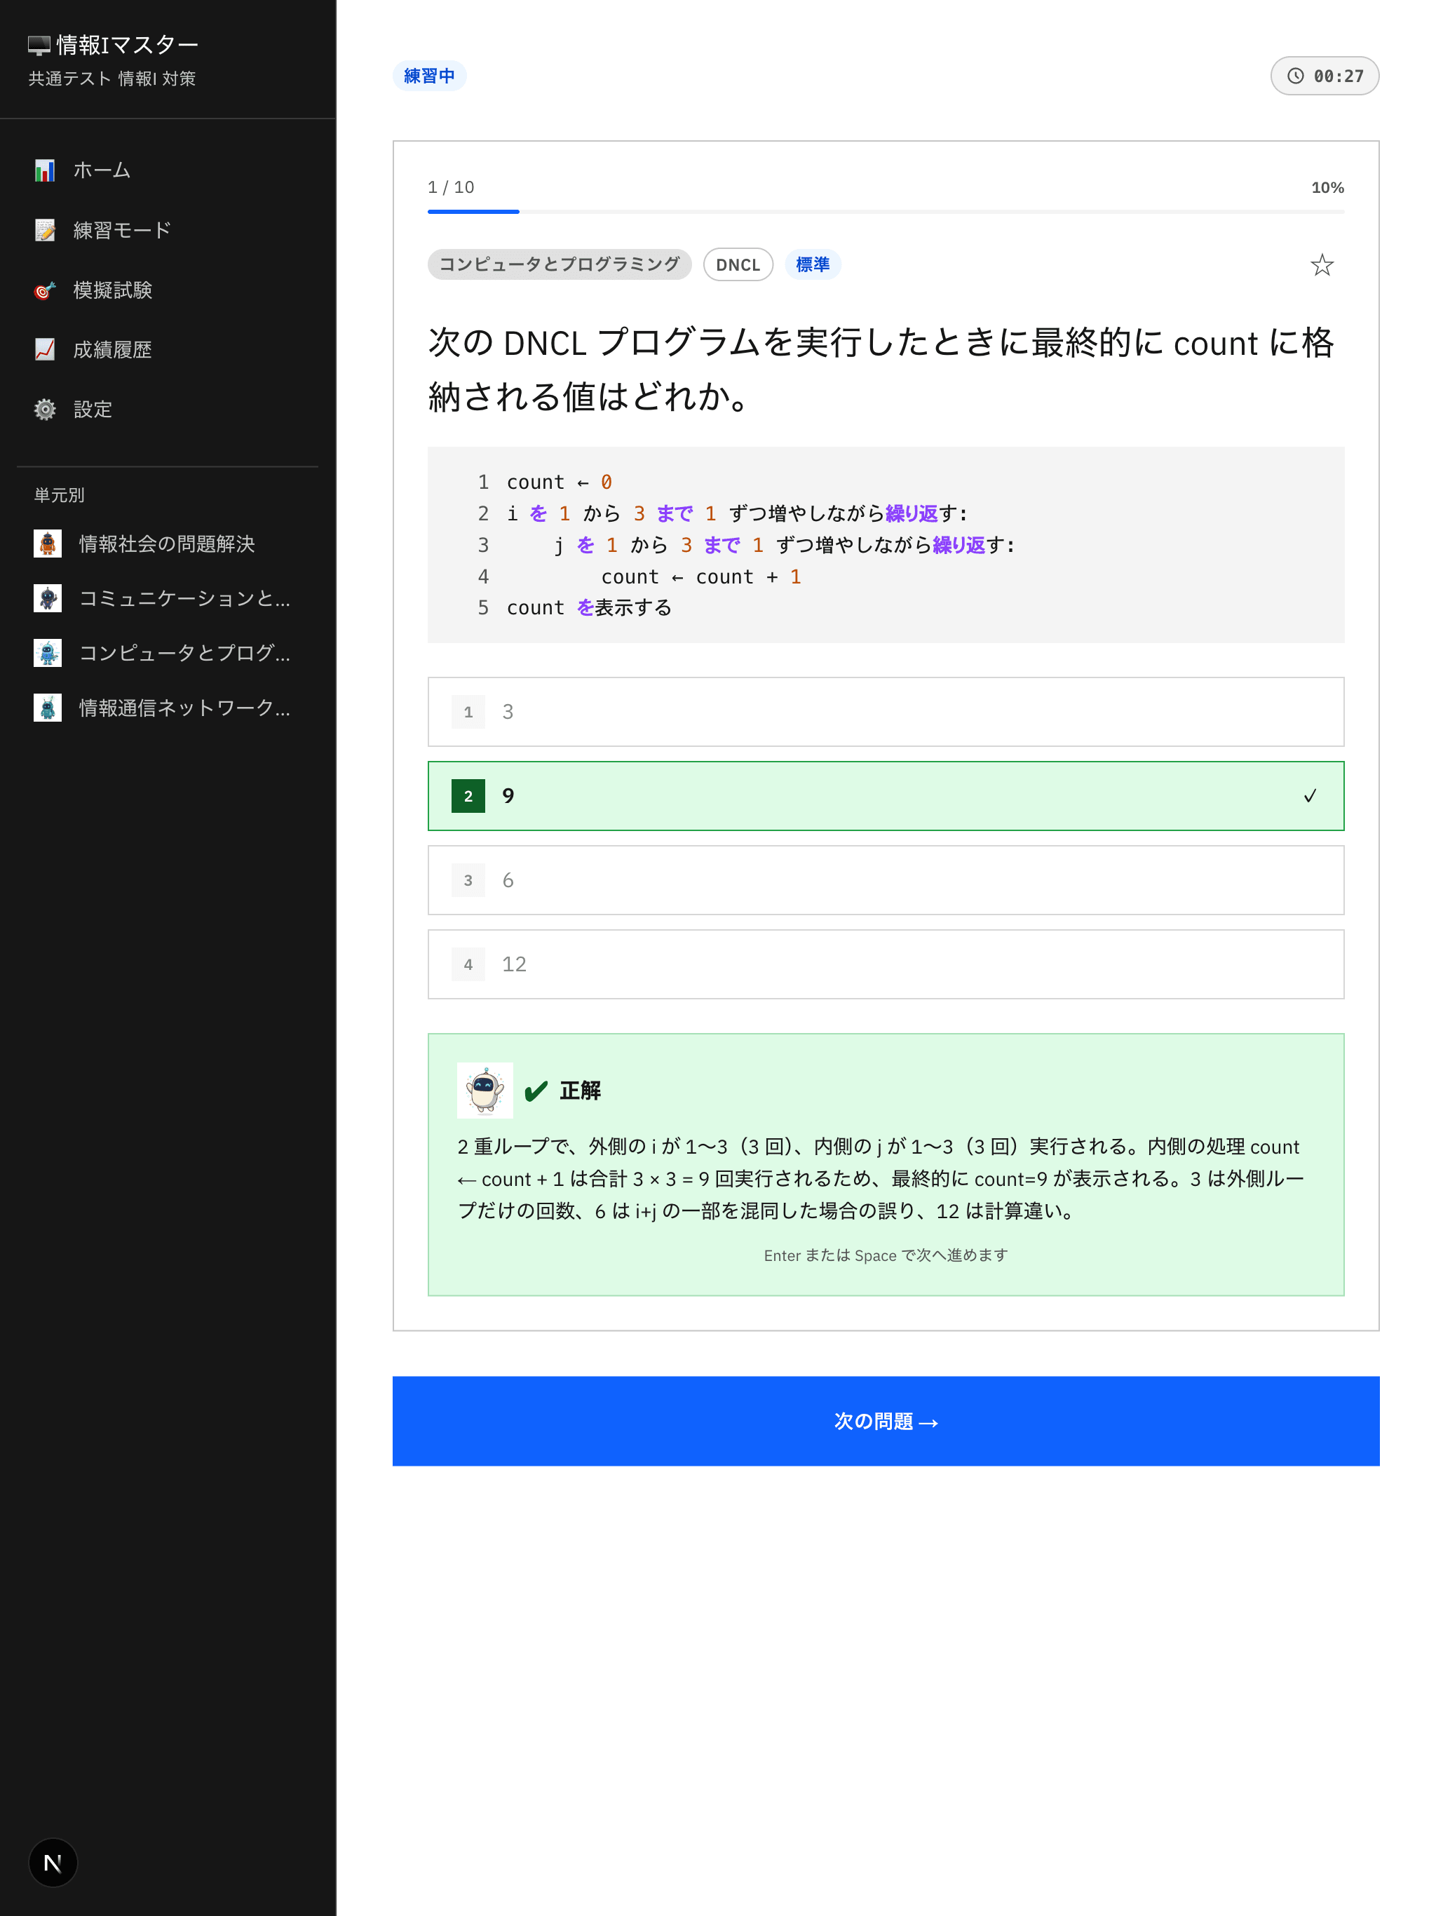Select answer option 1 showing 3
Screen dimensions: 1436x1916
[885, 711]
